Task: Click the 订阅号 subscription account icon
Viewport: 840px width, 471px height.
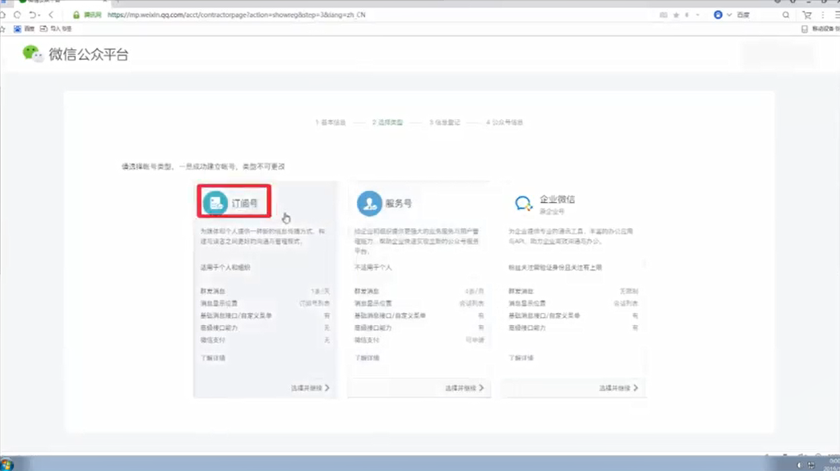Action: pyautogui.click(x=215, y=202)
